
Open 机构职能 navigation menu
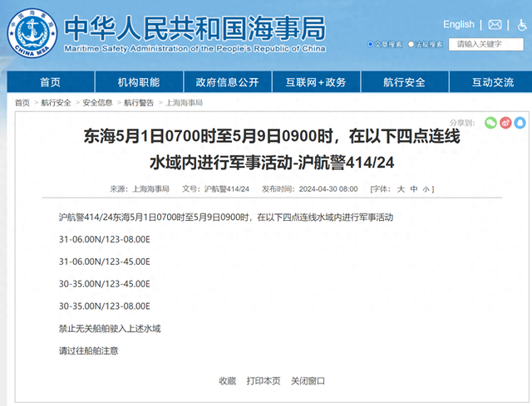pyautogui.click(x=139, y=82)
